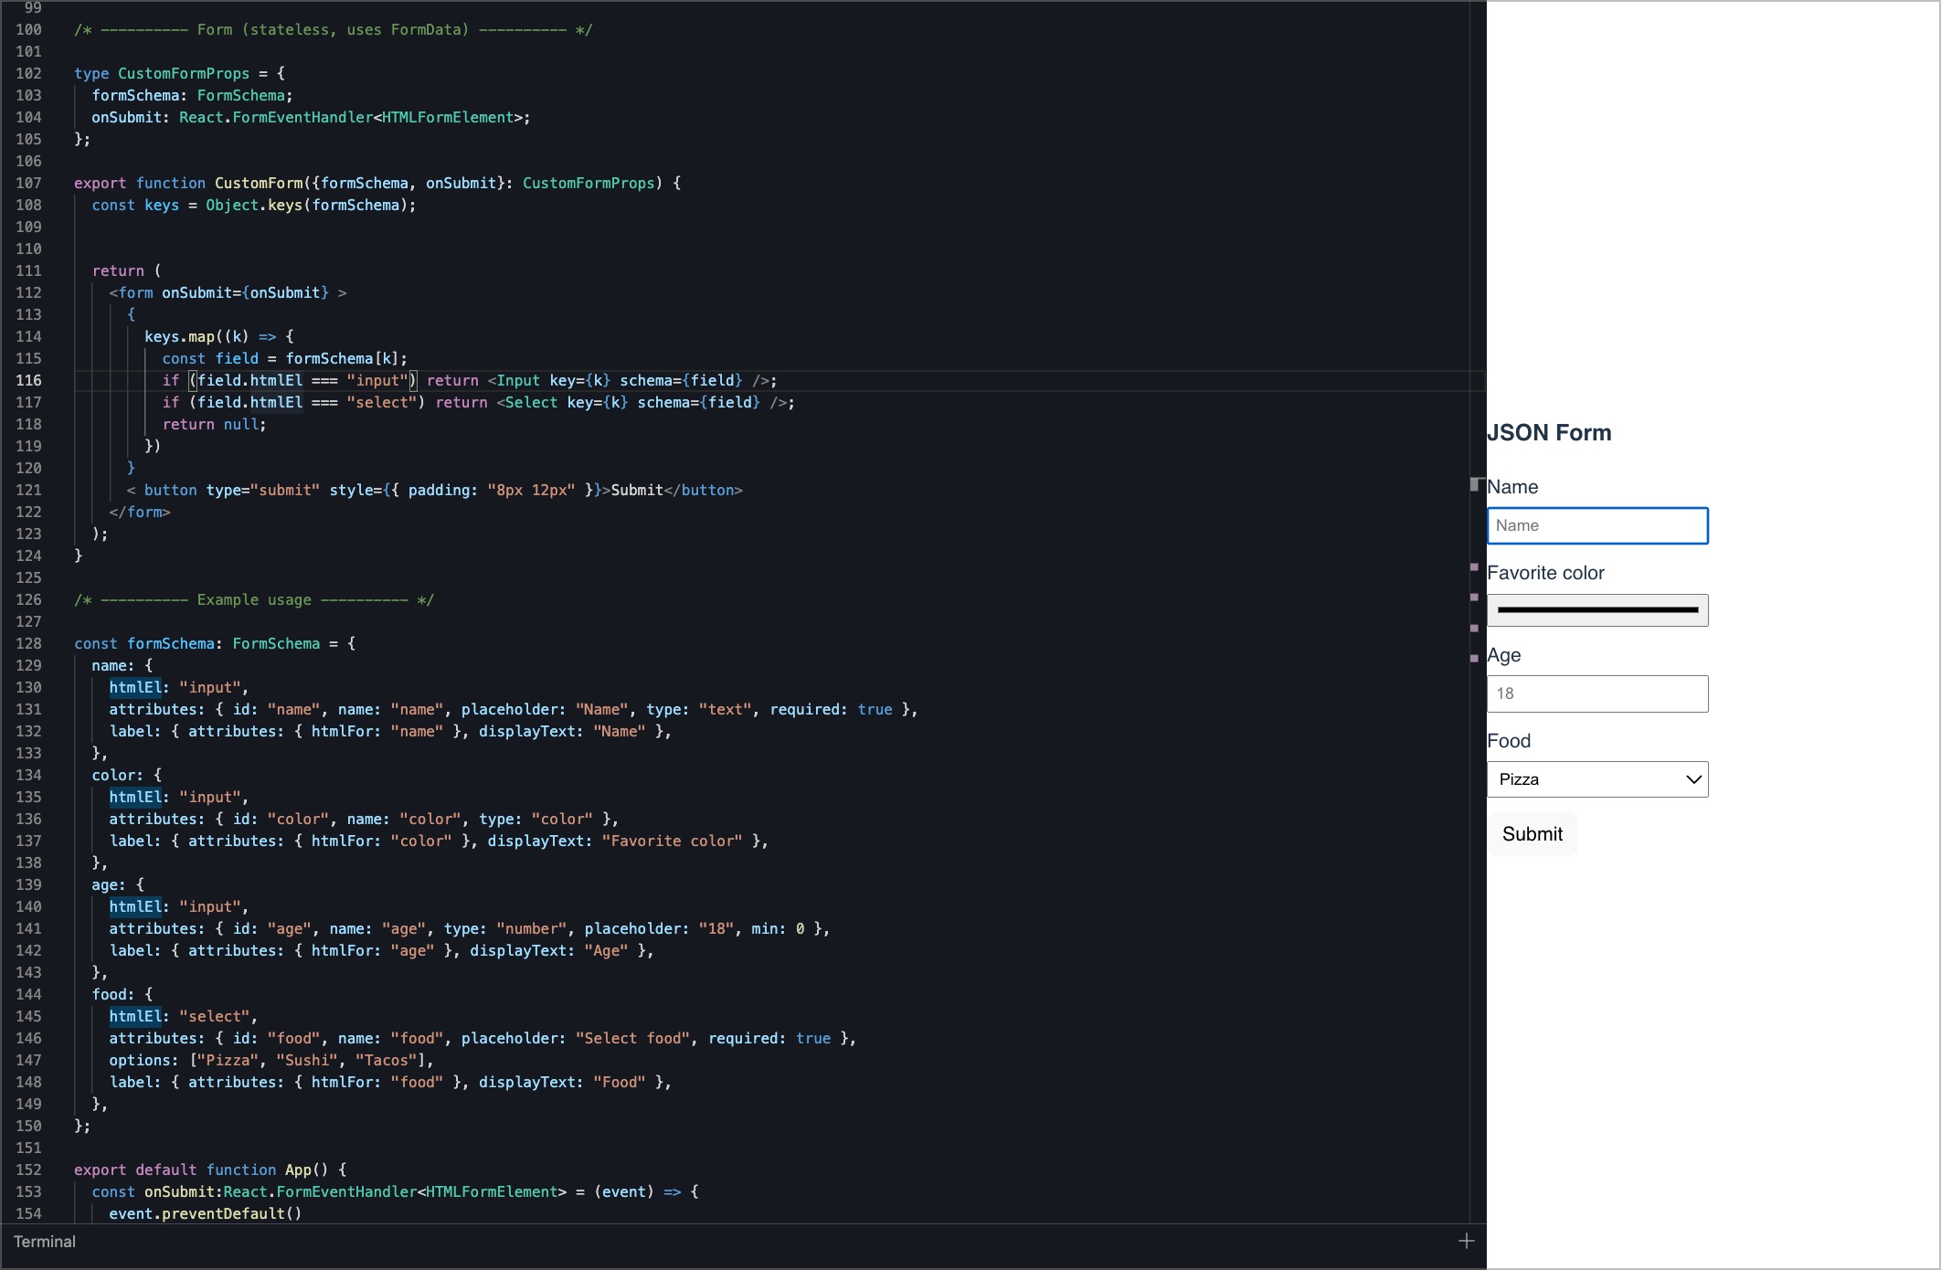Click the Food label text

[1508, 741]
